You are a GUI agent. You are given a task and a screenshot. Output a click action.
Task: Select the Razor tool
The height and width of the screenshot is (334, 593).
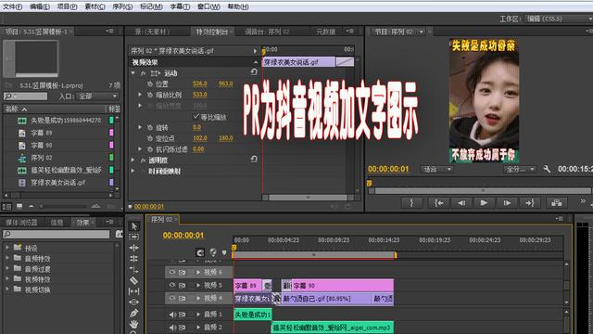pos(133,280)
